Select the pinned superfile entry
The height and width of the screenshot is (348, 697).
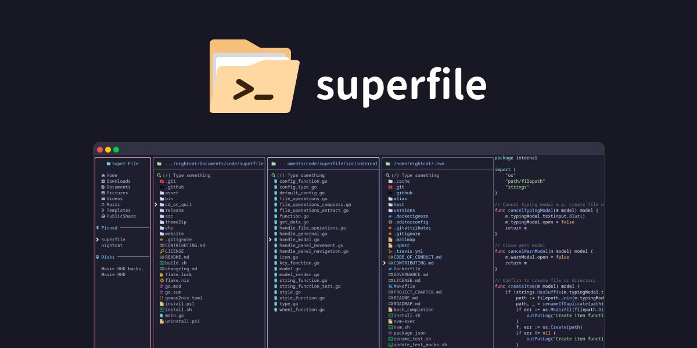113,239
